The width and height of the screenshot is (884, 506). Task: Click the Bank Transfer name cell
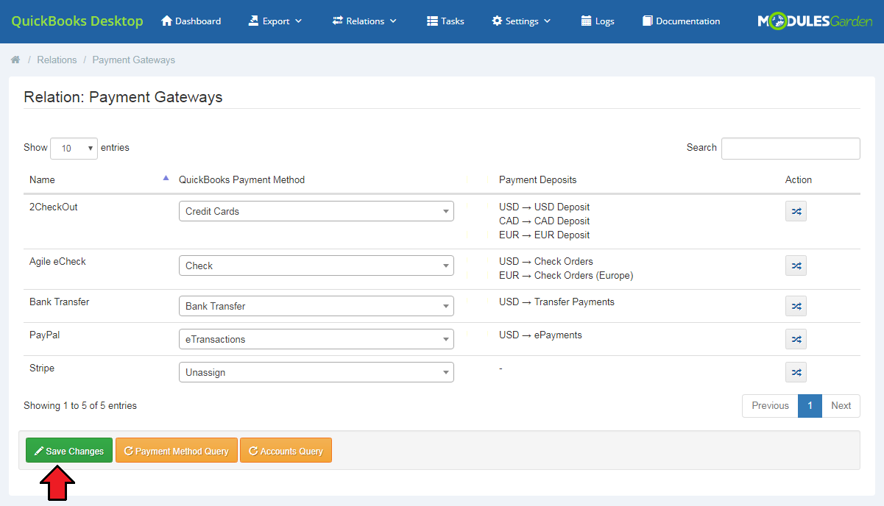coord(60,302)
